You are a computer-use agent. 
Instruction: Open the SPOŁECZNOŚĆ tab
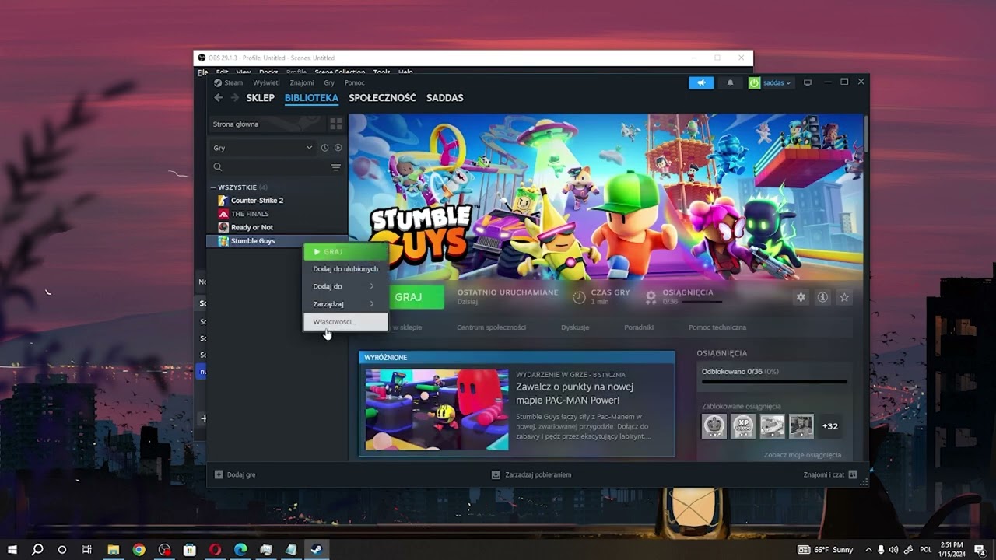click(x=382, y=98)
